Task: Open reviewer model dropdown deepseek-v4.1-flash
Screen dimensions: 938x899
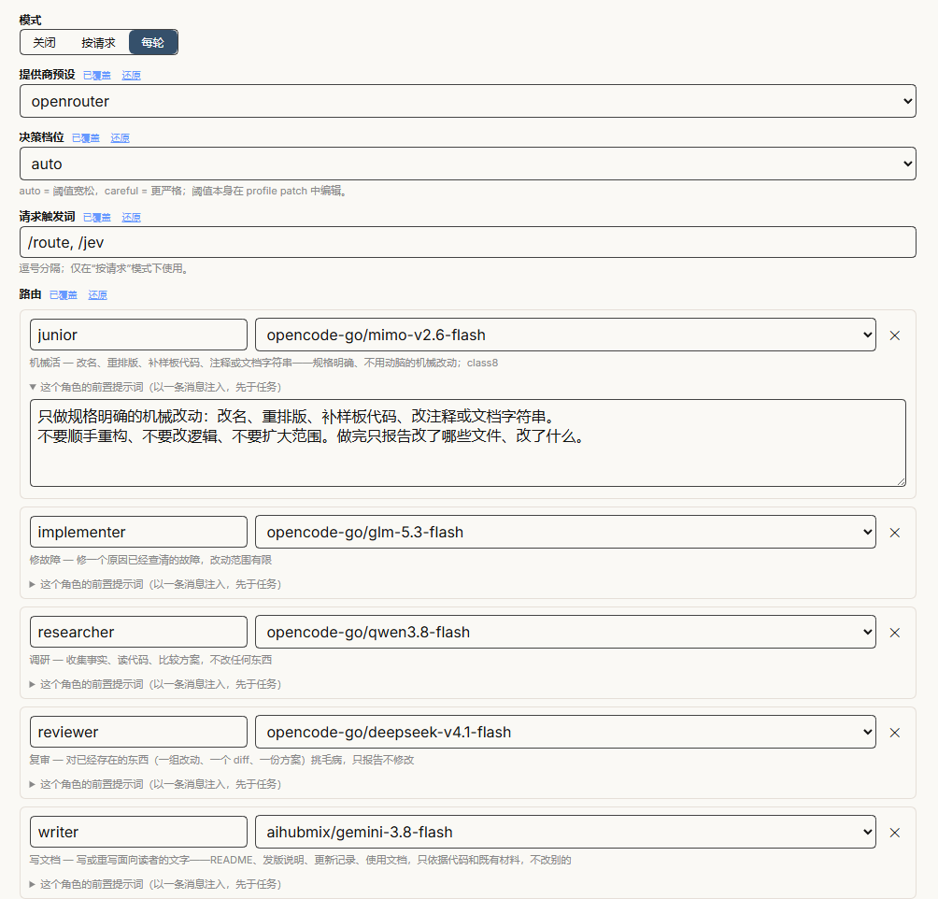Action: tap(565, 732)
